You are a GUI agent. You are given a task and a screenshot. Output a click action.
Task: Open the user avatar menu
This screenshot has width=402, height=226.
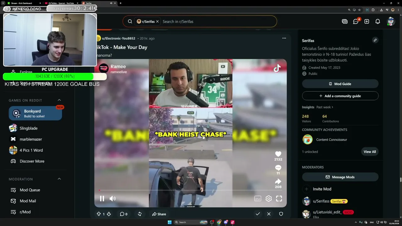click(x=391, y=21)
